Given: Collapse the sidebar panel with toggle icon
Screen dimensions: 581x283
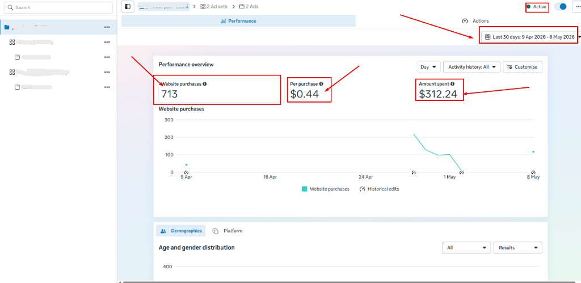Looking at the screenshot, I should [128, 7].
